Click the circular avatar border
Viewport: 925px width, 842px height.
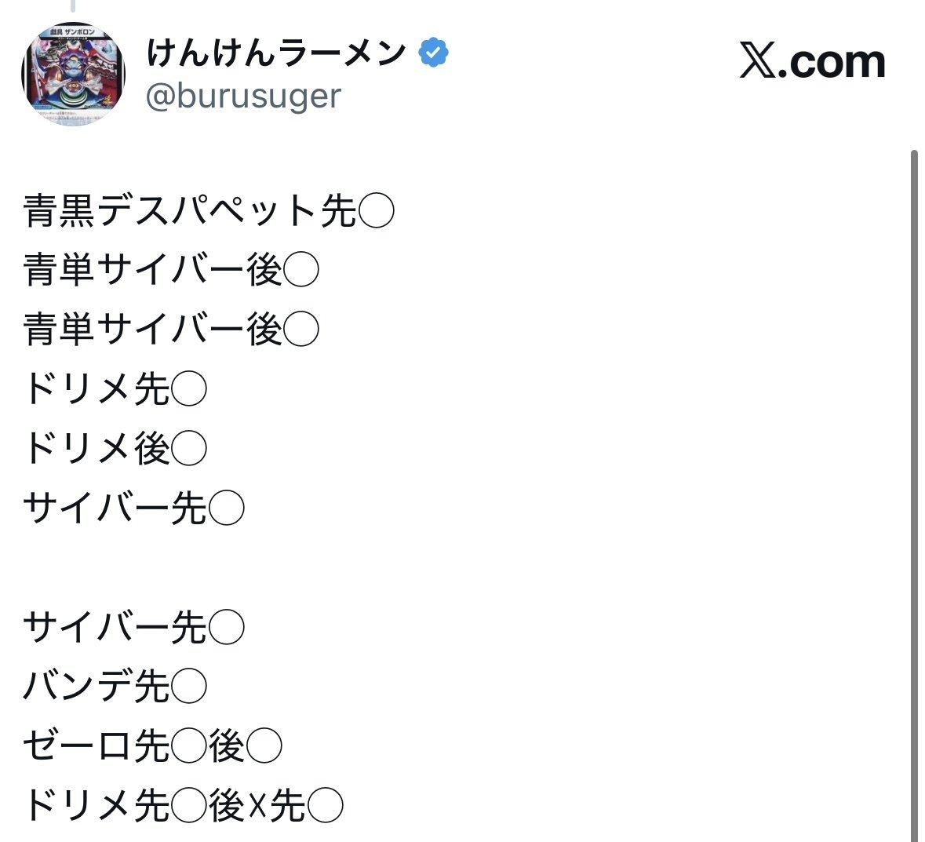pos(73,20)
